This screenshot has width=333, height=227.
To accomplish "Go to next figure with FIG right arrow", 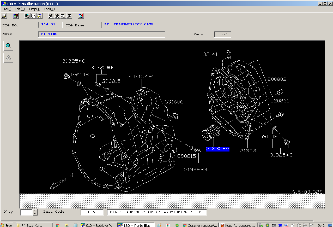I will pyautogui.click(x=57, y=16).
